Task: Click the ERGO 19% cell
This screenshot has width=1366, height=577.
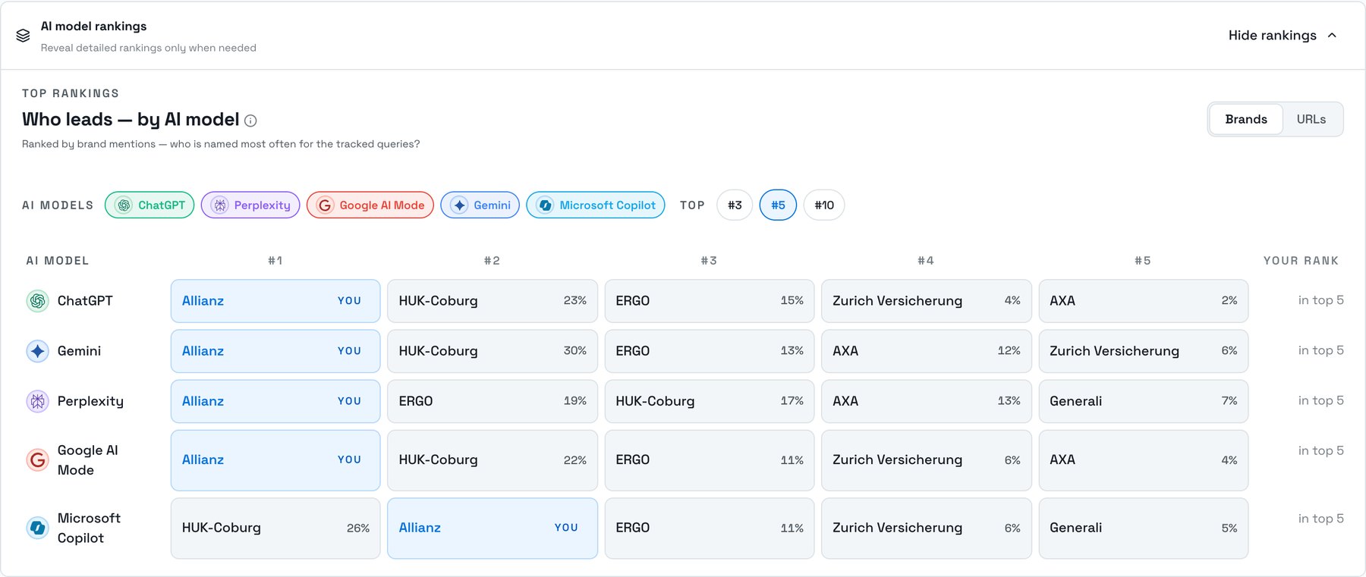Action: point(493,401)
